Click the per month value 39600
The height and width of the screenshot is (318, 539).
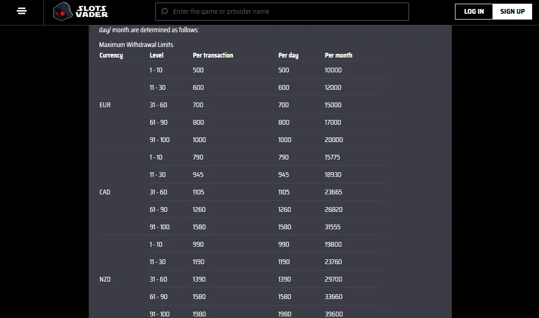point(333,314)
